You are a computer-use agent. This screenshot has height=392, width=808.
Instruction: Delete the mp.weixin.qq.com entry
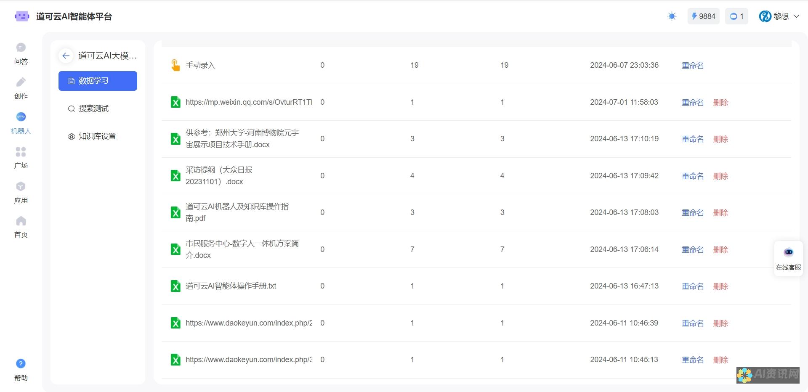point(720,102)
